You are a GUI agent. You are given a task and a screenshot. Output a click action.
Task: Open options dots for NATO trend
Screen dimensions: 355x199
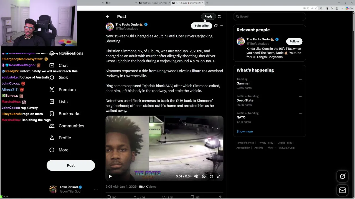(300, 114)
